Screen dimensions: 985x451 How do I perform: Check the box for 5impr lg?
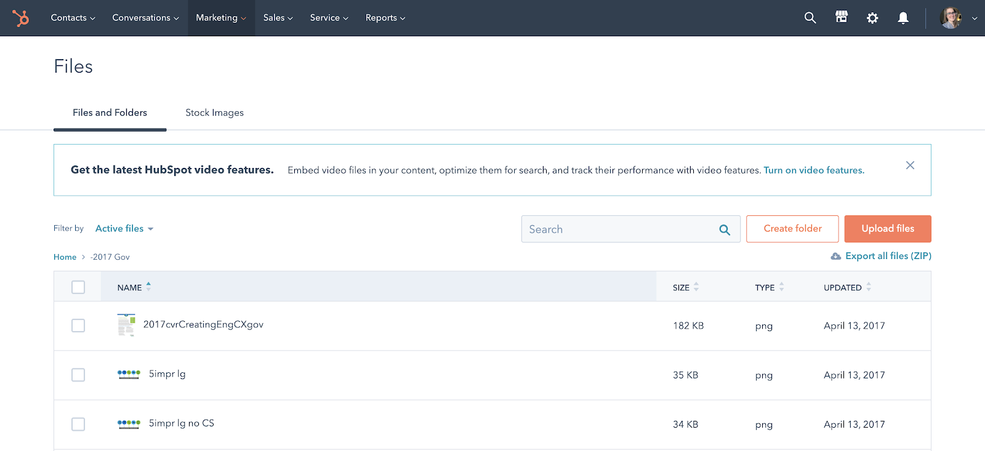[x=78, y=375]
